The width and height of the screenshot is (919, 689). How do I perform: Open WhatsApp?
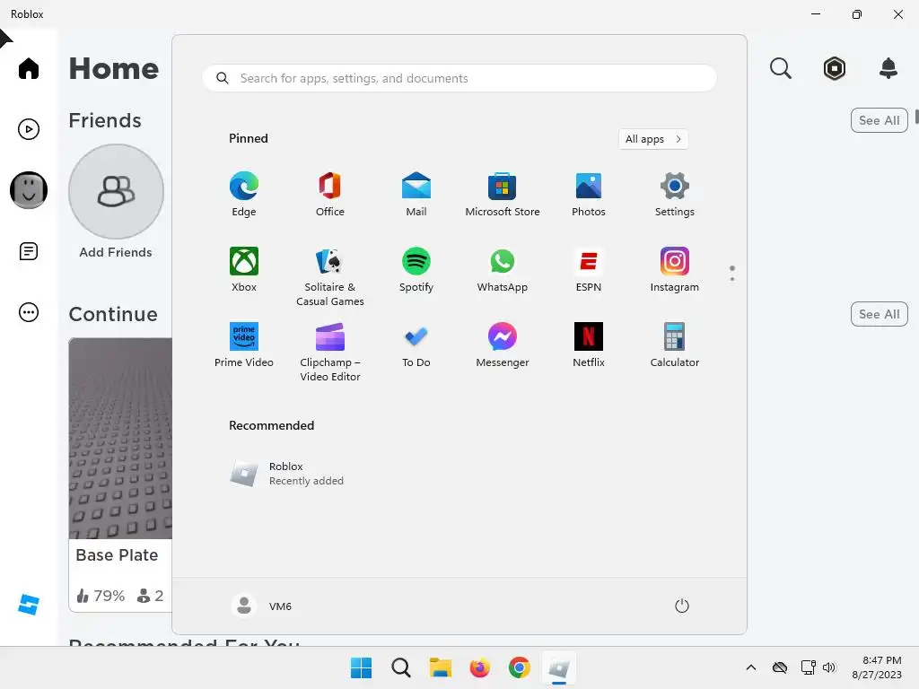click(503, 269)
